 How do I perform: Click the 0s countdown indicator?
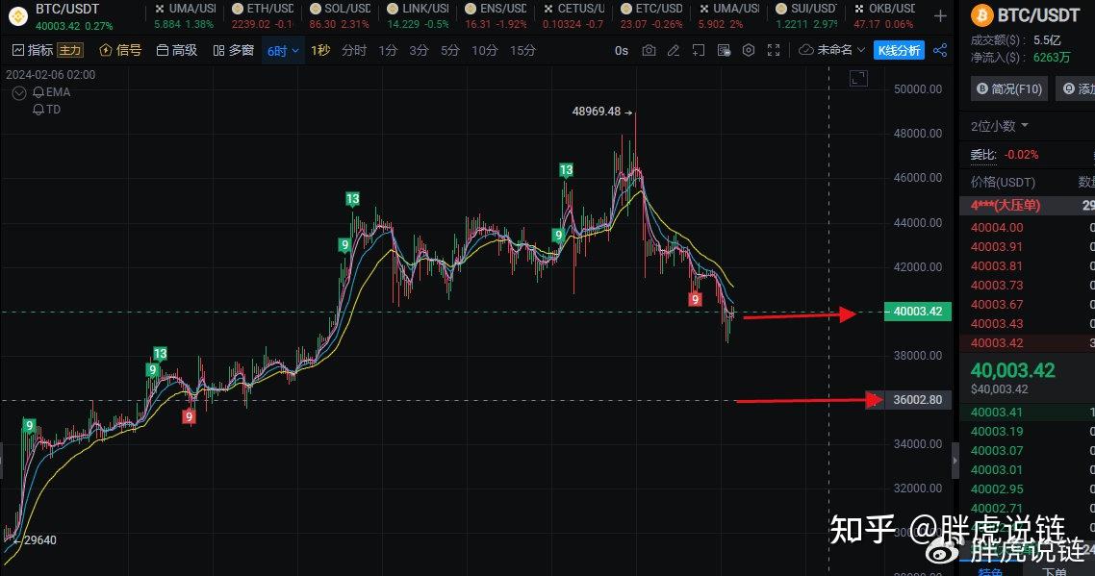pyautogui.click(x=622, y=50)
